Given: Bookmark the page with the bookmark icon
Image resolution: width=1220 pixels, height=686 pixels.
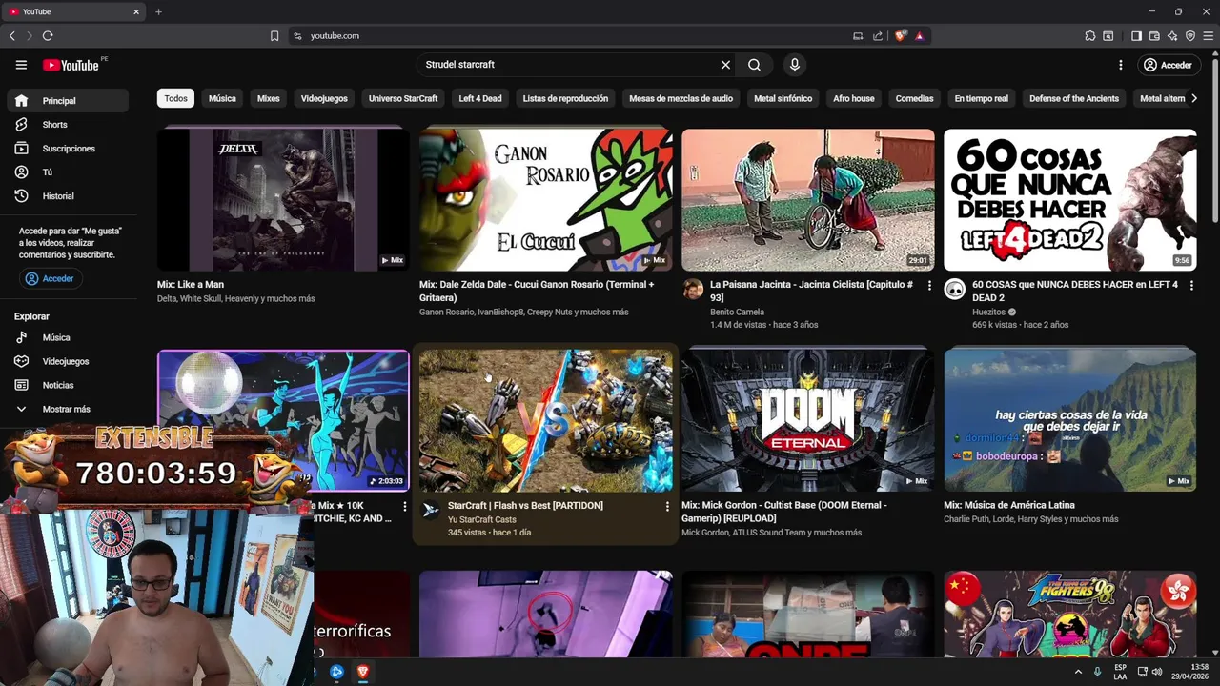Looking at the screenshot, I should coord(274,36).
